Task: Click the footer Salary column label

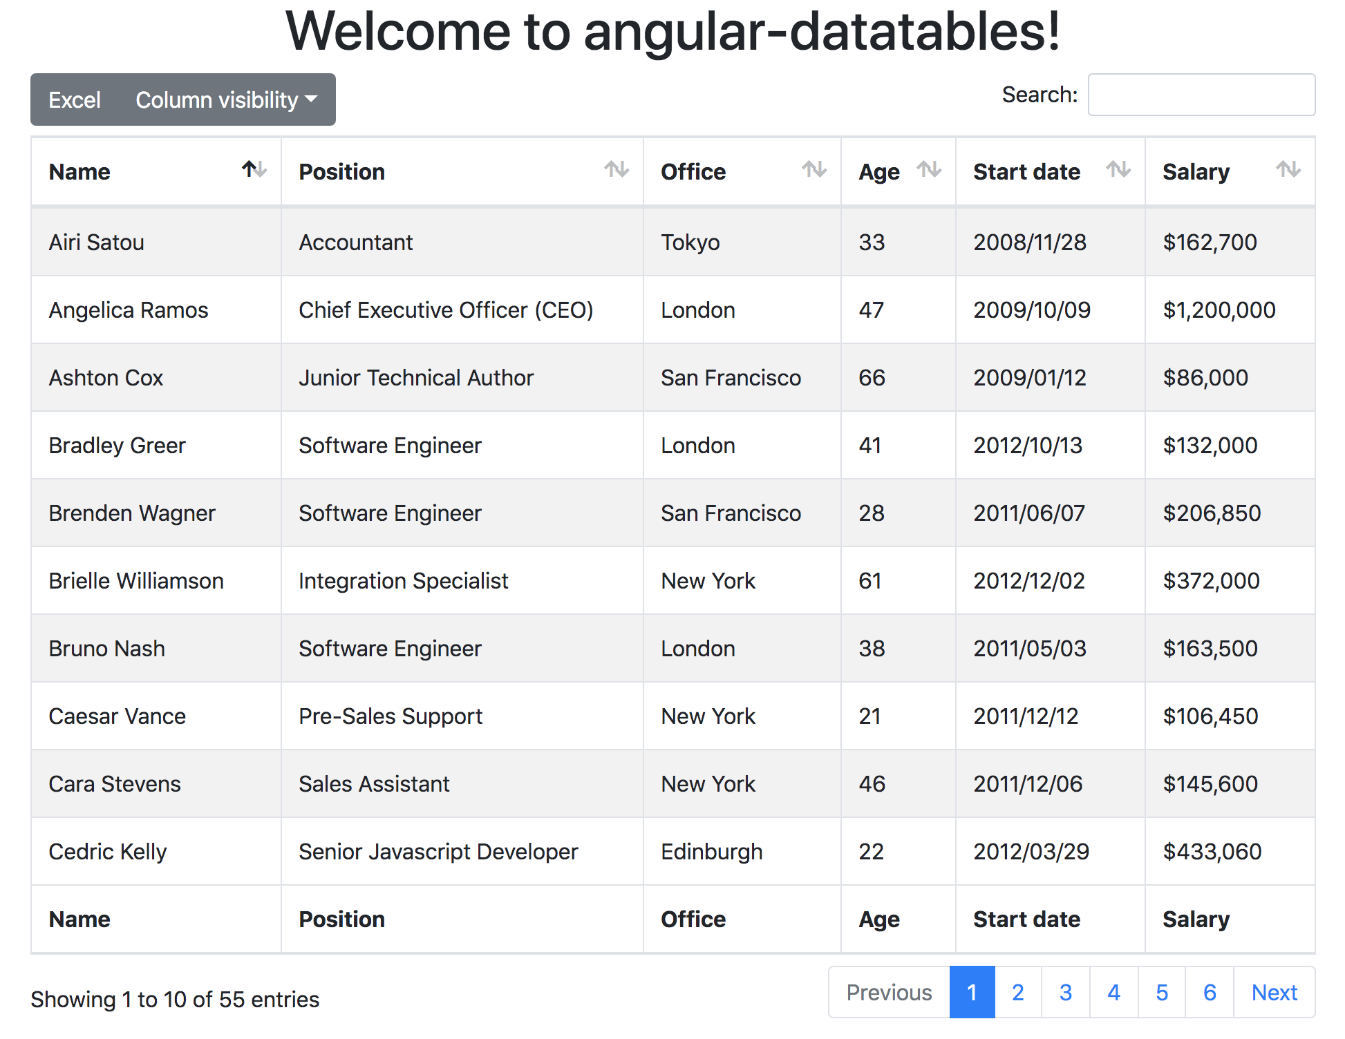Action: 1196,919
